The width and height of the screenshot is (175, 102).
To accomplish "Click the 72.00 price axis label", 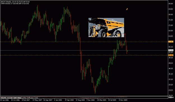I will pyautogui.click(x=171, y=25).
